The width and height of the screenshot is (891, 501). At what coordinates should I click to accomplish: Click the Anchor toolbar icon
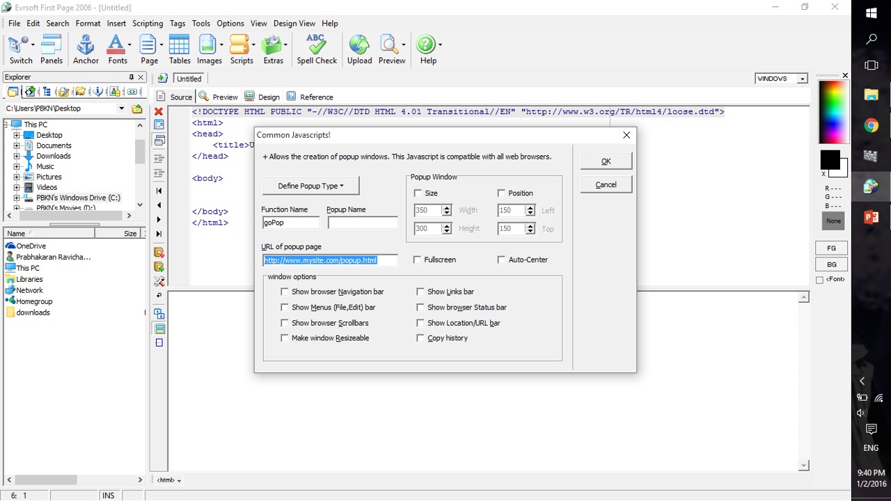coord(86,49)
